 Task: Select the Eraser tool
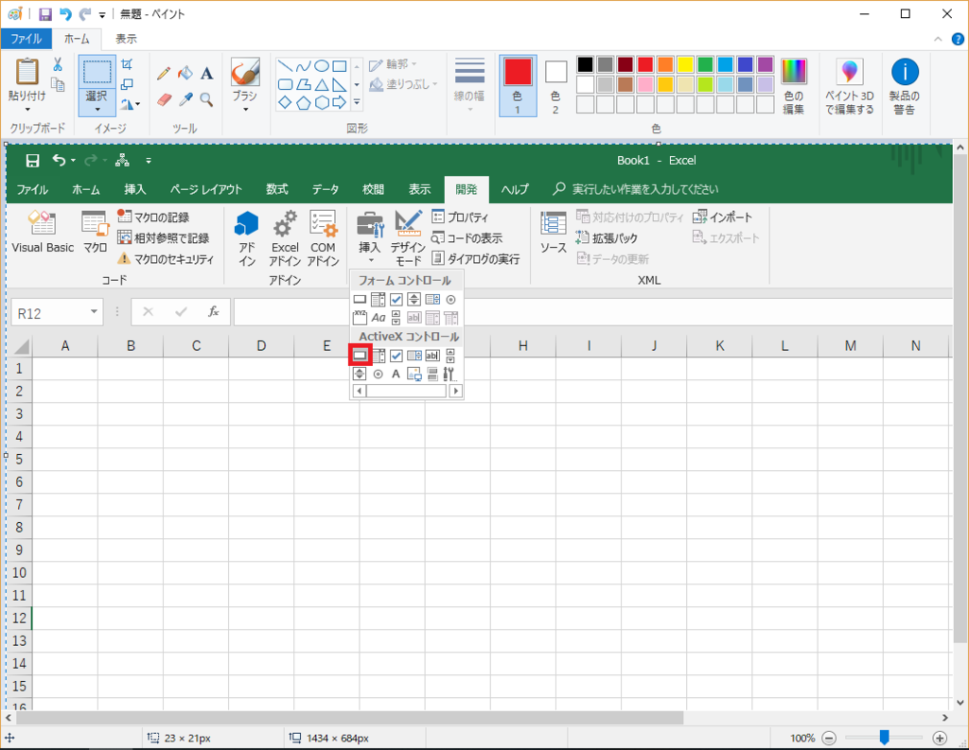tap(163, 99)
